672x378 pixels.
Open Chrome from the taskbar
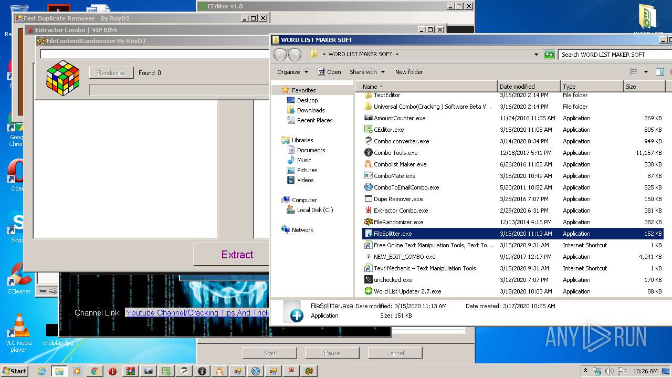tap(95, 371)
